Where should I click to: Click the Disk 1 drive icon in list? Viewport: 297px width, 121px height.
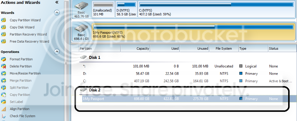point(83,57)
